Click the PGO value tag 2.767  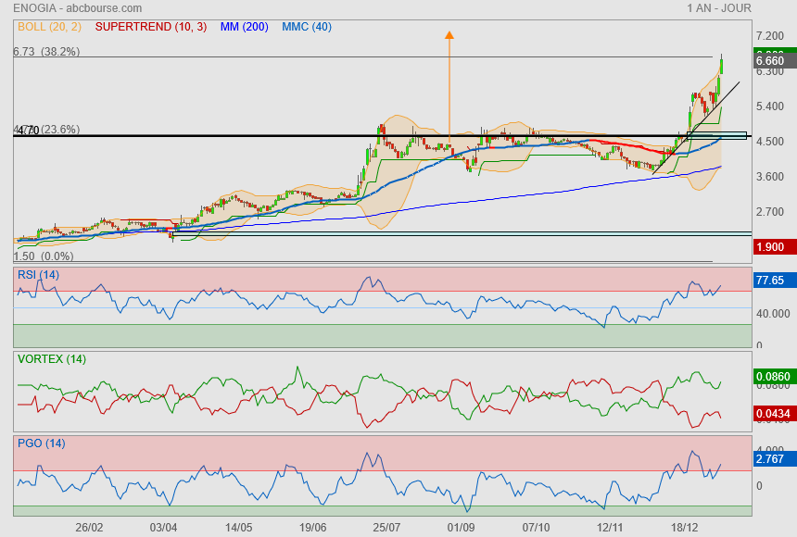pyautogui.click(x=771, y=459)
